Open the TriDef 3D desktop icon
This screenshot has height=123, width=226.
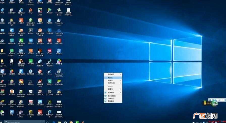point(40,92)
